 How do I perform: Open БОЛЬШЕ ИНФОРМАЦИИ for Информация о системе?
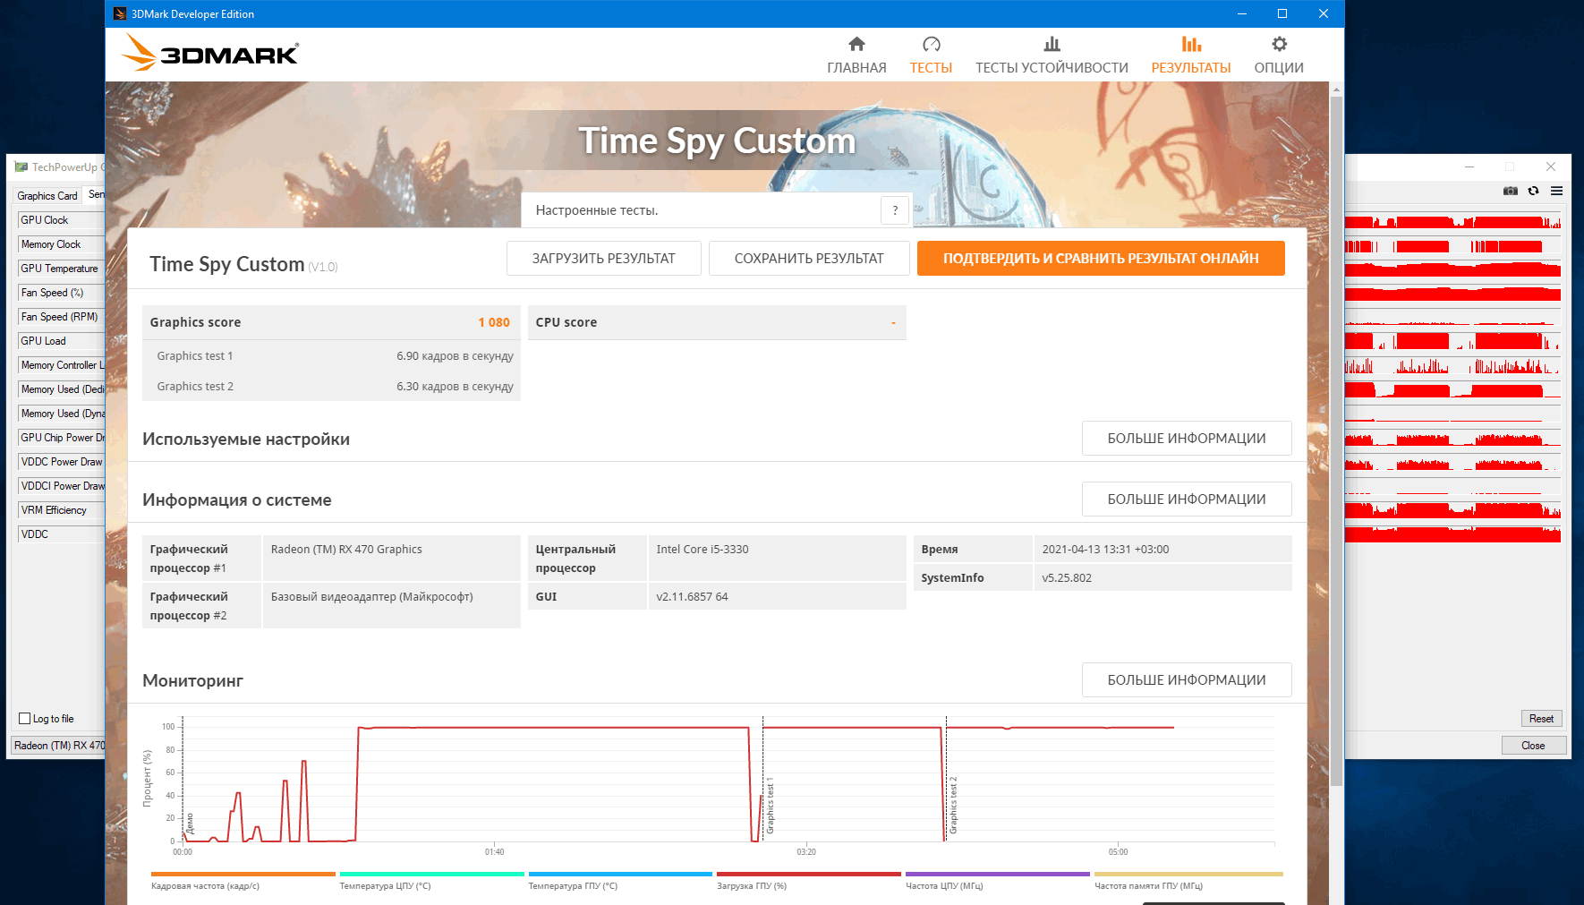[1187, 499]
